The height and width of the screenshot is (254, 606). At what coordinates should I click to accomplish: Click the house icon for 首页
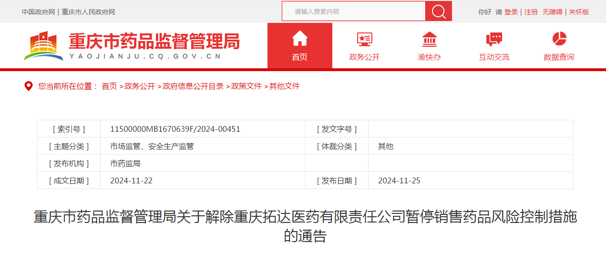coord(299,38)
